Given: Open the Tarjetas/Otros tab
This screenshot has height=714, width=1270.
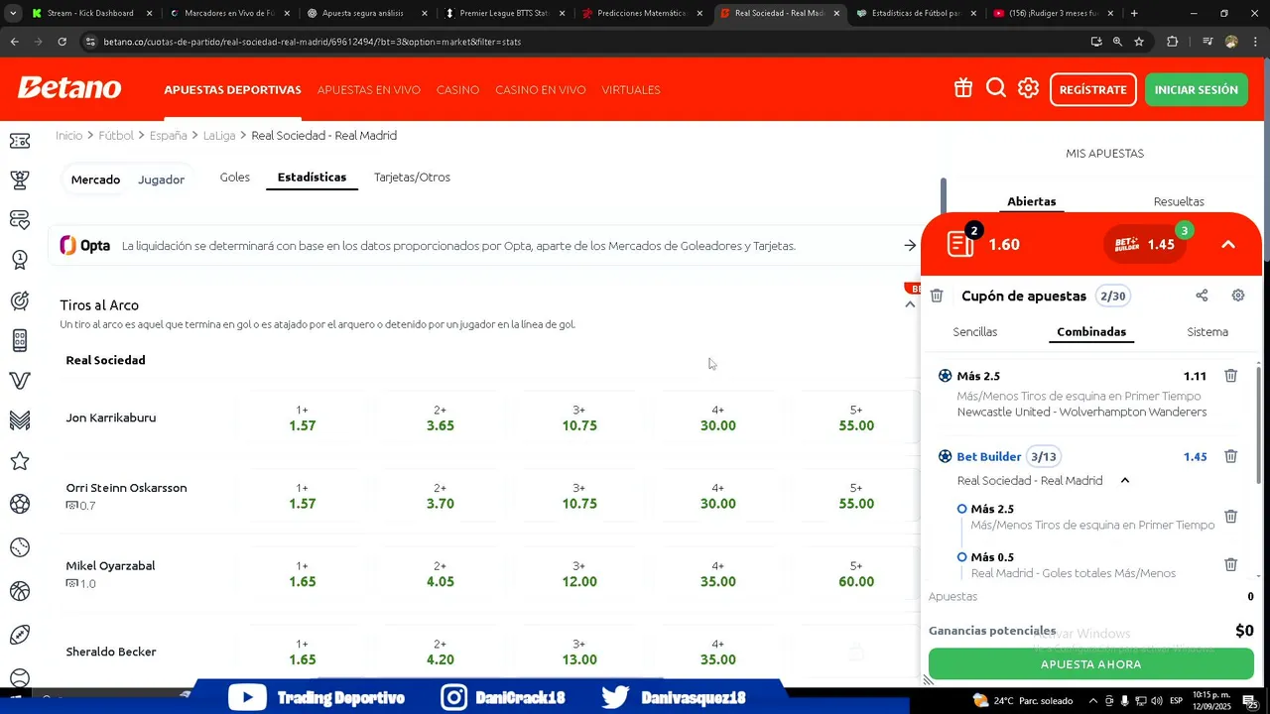Looking at the screenshot, I should coord(412,178).
